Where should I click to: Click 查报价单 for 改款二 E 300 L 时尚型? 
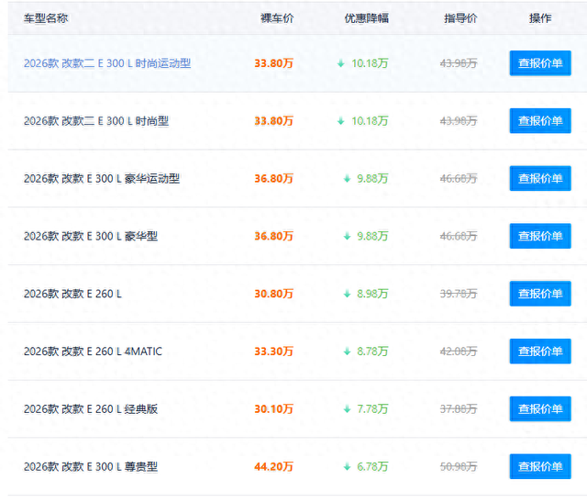(x=540, y=120)
